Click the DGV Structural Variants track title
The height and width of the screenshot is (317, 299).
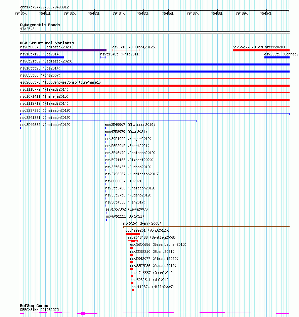(47, 43)
